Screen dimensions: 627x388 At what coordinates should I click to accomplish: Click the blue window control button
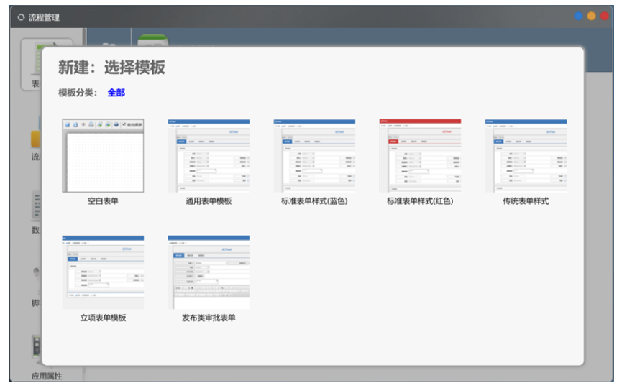(x=579, y=17)
